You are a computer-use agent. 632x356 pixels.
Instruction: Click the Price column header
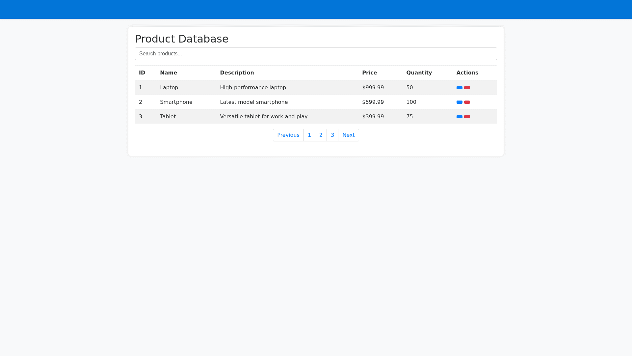[x=369, y=73]
